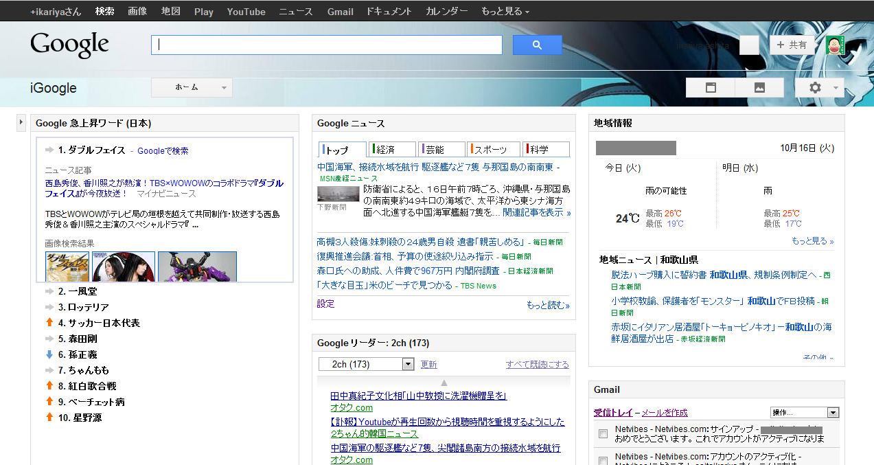The height and width of the screenshot is (465, 874).
Task: Expand the left sidebar arrow
Action: pyautogui.click(x=21, y=122)
